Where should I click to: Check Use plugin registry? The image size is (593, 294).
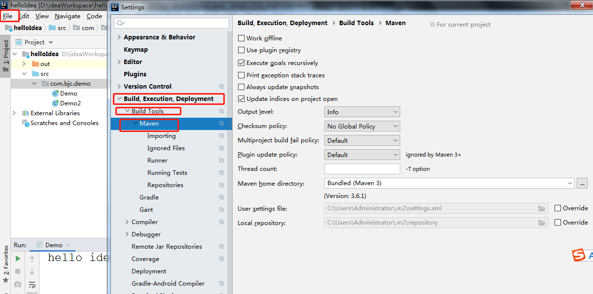coord(242,50)
